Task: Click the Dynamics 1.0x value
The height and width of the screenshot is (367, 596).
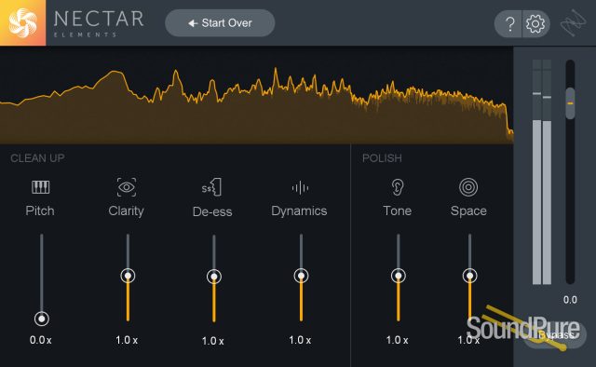Action: 300,340
